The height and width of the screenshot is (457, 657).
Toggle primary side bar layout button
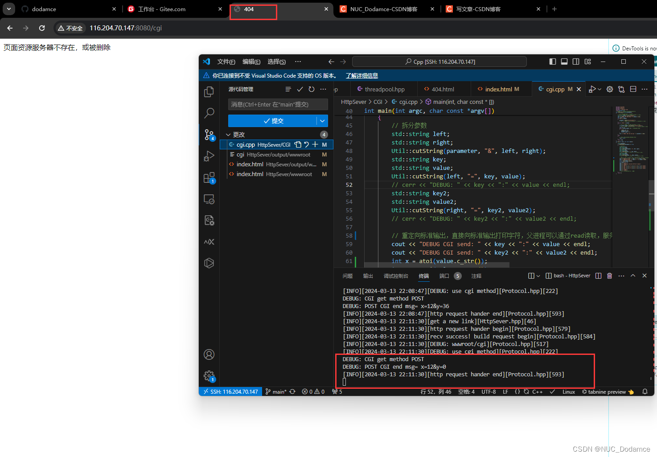(x=553, y=62)
